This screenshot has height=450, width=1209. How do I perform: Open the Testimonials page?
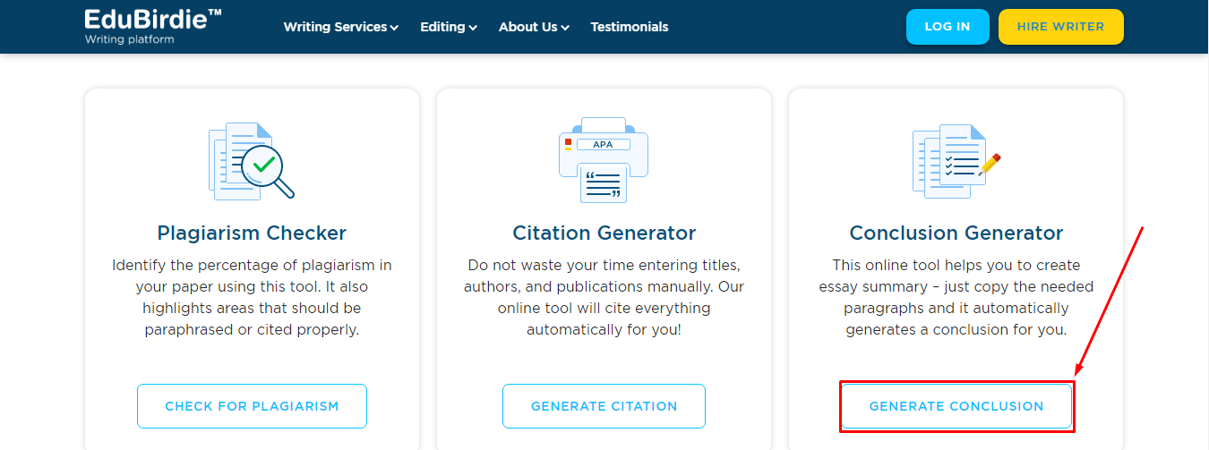630,27
